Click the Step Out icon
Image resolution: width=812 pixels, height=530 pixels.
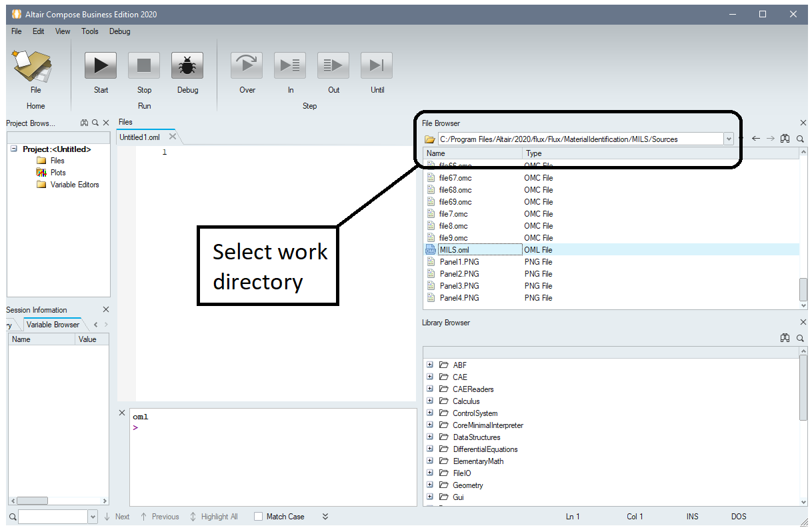tap(333, 65)
